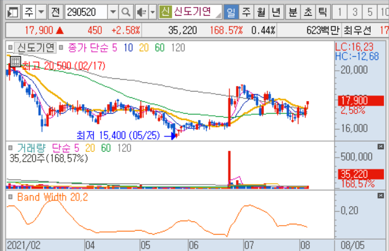Focus the stock code field 290520
Screen dimensions: 389x251
86,12
